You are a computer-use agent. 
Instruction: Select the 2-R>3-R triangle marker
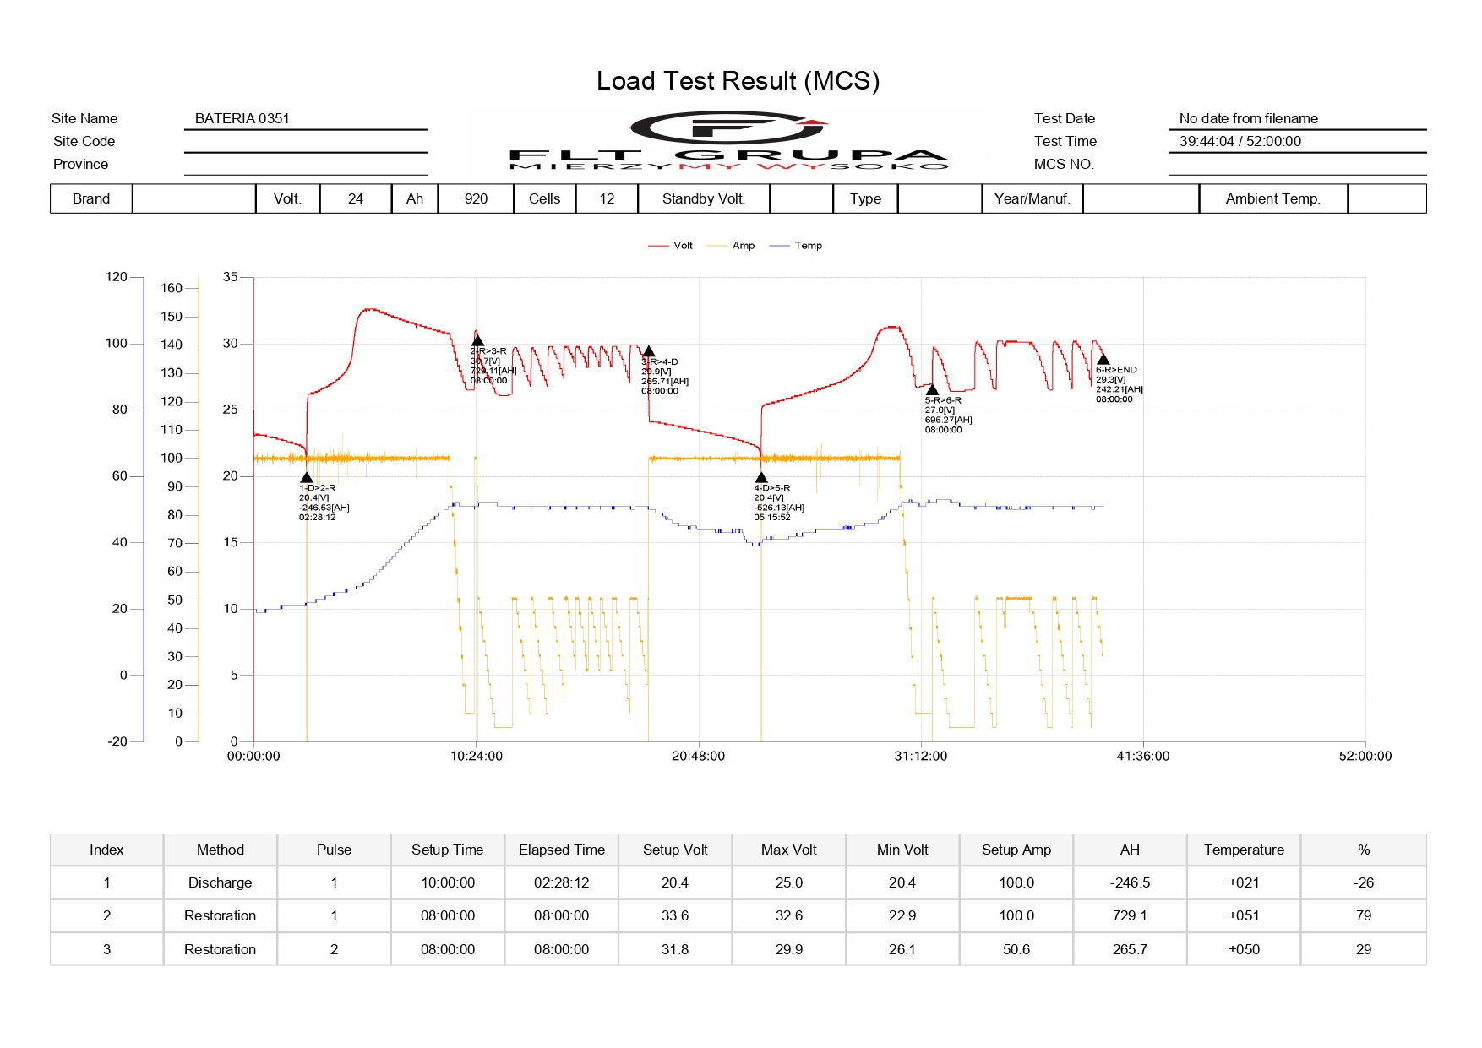coord(477,341)
